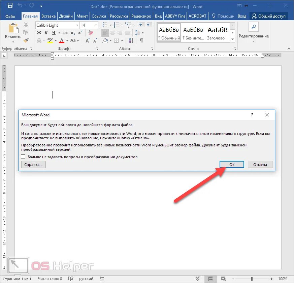The image size is (294, 283).
Task: Open underline style dropdown arrow
Action: [59, 33]
